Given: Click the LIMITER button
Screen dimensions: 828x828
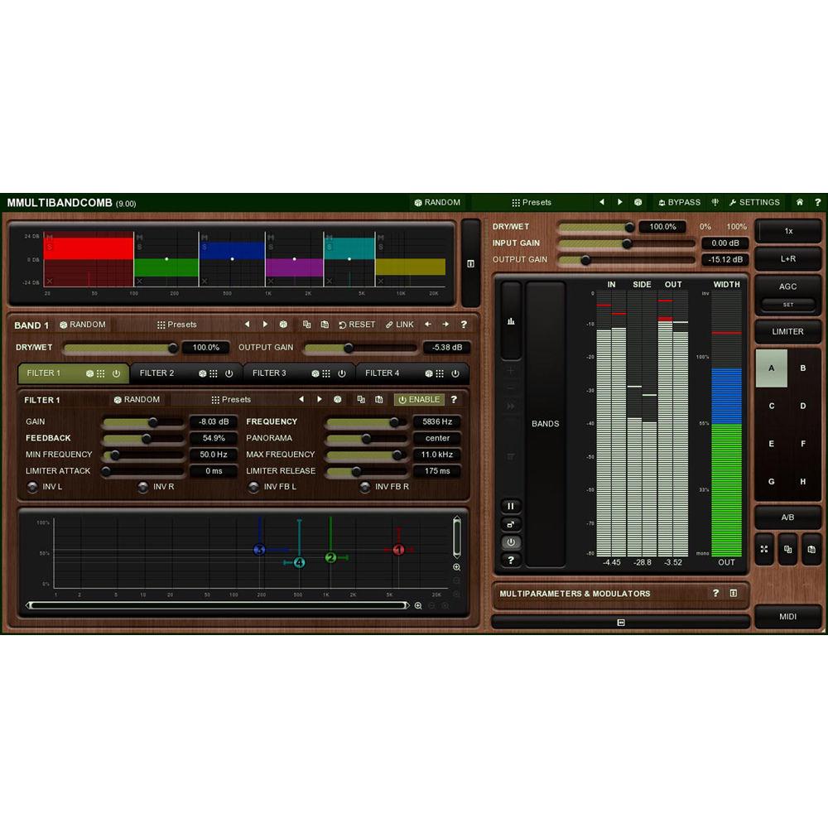Looking at the screenshot, I should tap(787, 331).
